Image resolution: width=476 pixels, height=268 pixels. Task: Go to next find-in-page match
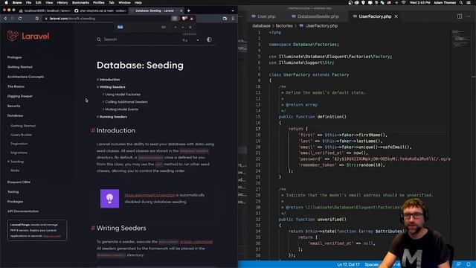pyautogui.click(x=183, y=27)
